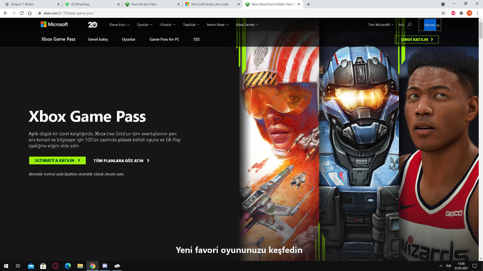The height and width of the screenshot is (271, 483).
Task: Open the AdBlock Plus extension icon
Action: click(x=453, y=13)
